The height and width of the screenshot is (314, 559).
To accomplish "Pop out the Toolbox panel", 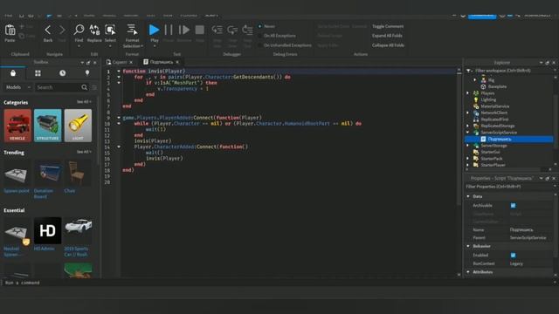I will click(88, 63).
